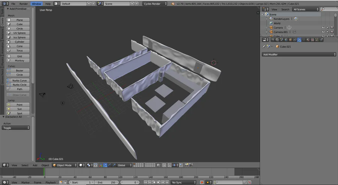Screen dimensions: 338x185
Task: Open the File menu
Action: point(14,4)
